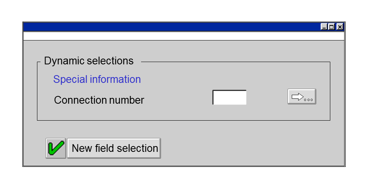370x185 pixels.
Task: Click the underscore minimize icon in title bar
Action: click(x=324, y=27)
